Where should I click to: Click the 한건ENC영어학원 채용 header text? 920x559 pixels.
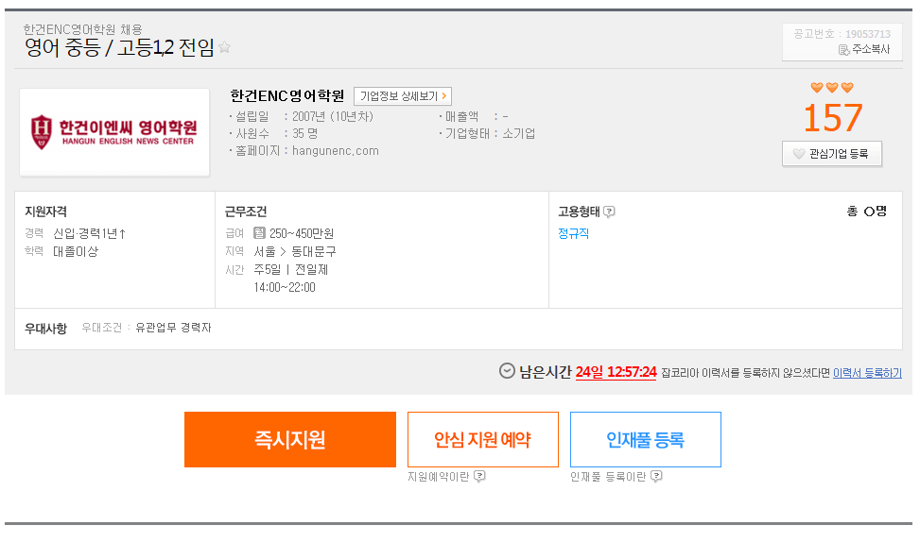82,29
